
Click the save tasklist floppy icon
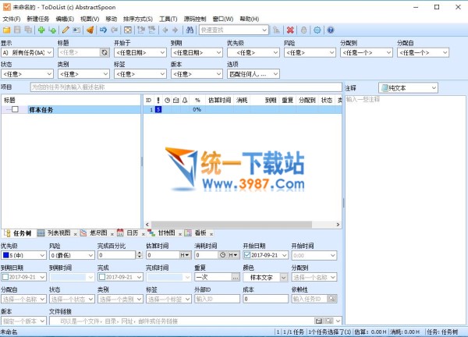point(17,30)
